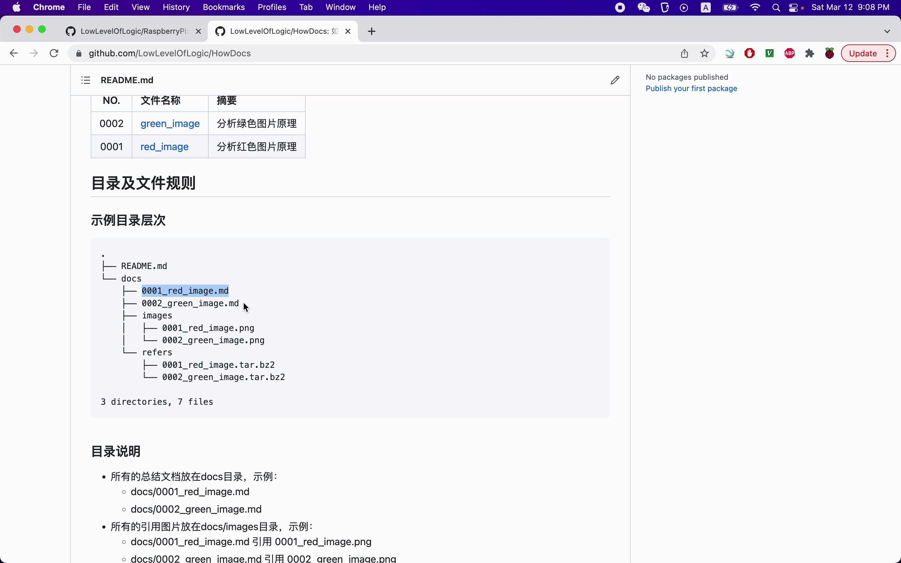The height and width of the screenshot is (563, 901).
Task: Open a new browser tab
Action: click(x=371, y=31)
